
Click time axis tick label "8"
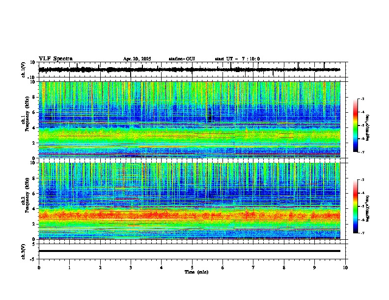[x=284, y=268]
